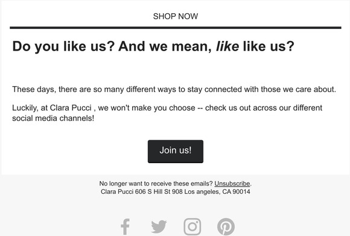Go to the Pinterest icon

pyautogui.click(x=226, y=226)
